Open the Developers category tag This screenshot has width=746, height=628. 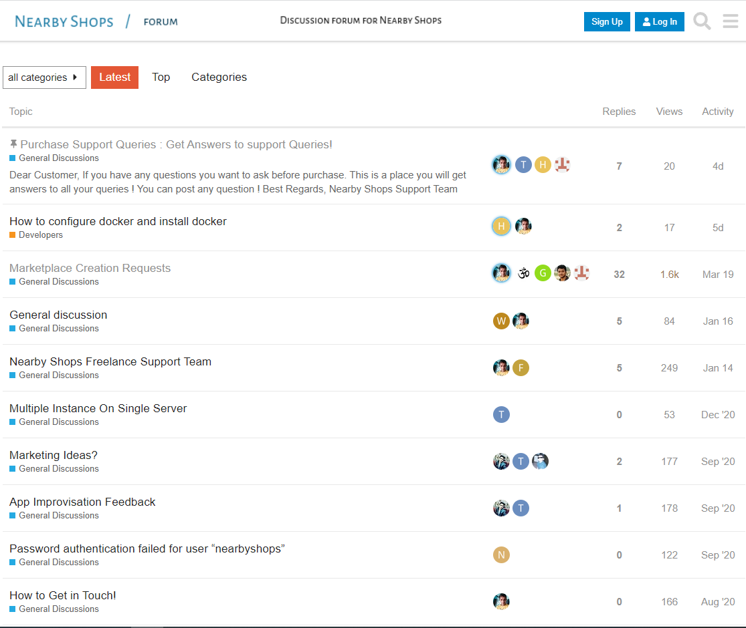[x=40, y=235]
